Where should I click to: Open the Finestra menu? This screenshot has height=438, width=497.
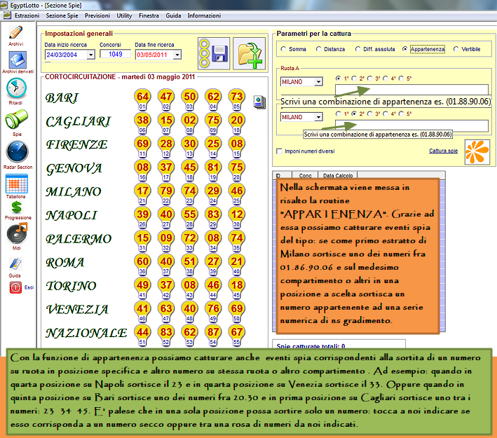point(149,15)
